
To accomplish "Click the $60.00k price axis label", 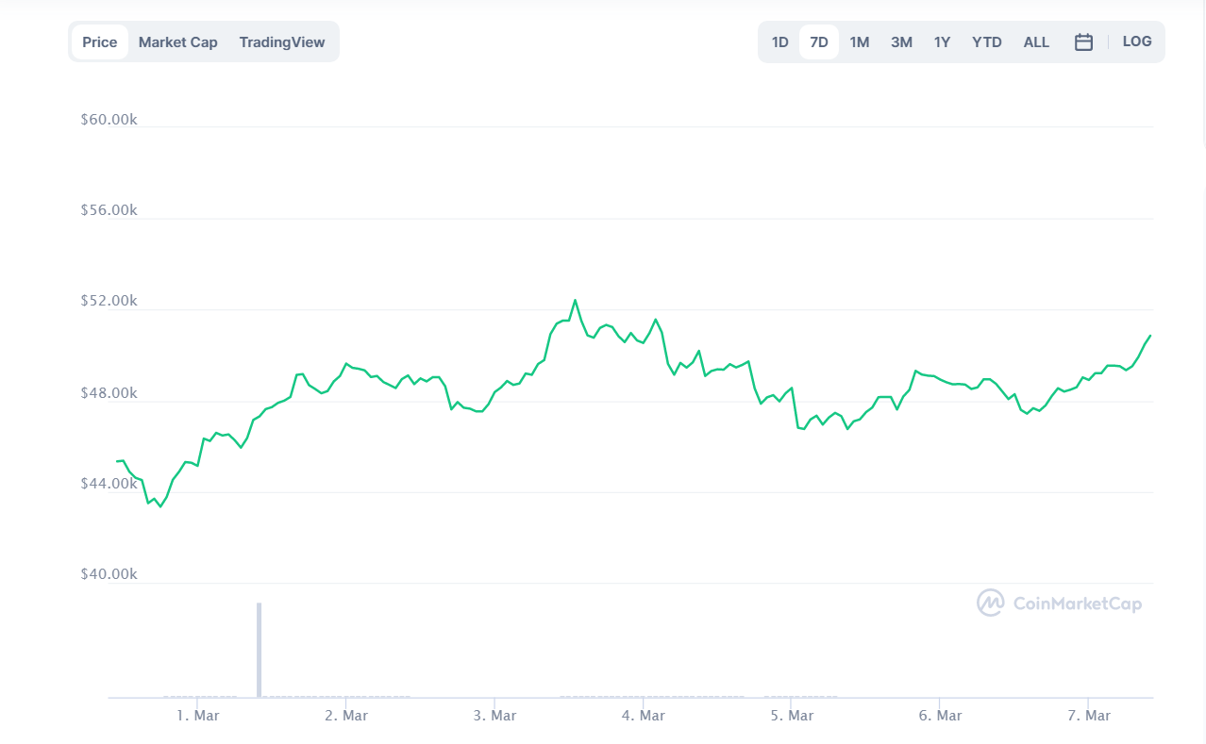I will (x=109, y=120).
